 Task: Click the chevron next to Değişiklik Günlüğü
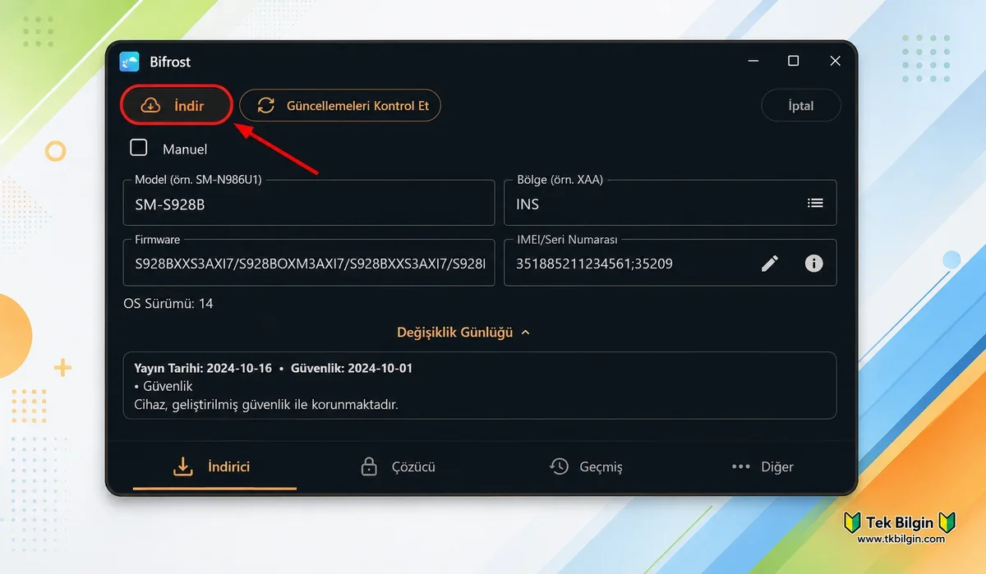526,333
